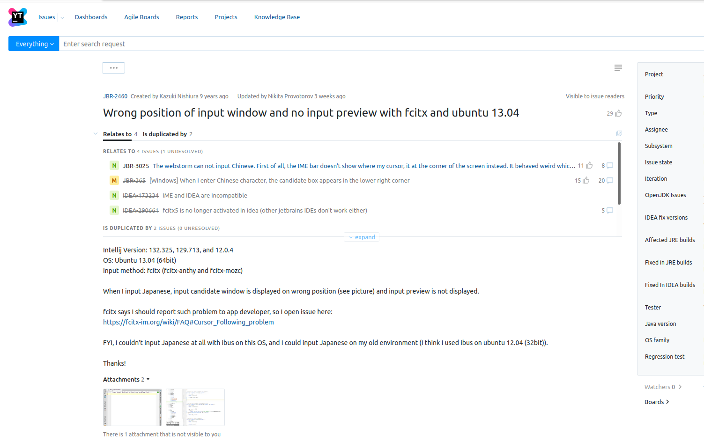Click the thumbs-up icon on the JBR-3025 row
Screen dimensions: 704x442
[x=589, y=165]
